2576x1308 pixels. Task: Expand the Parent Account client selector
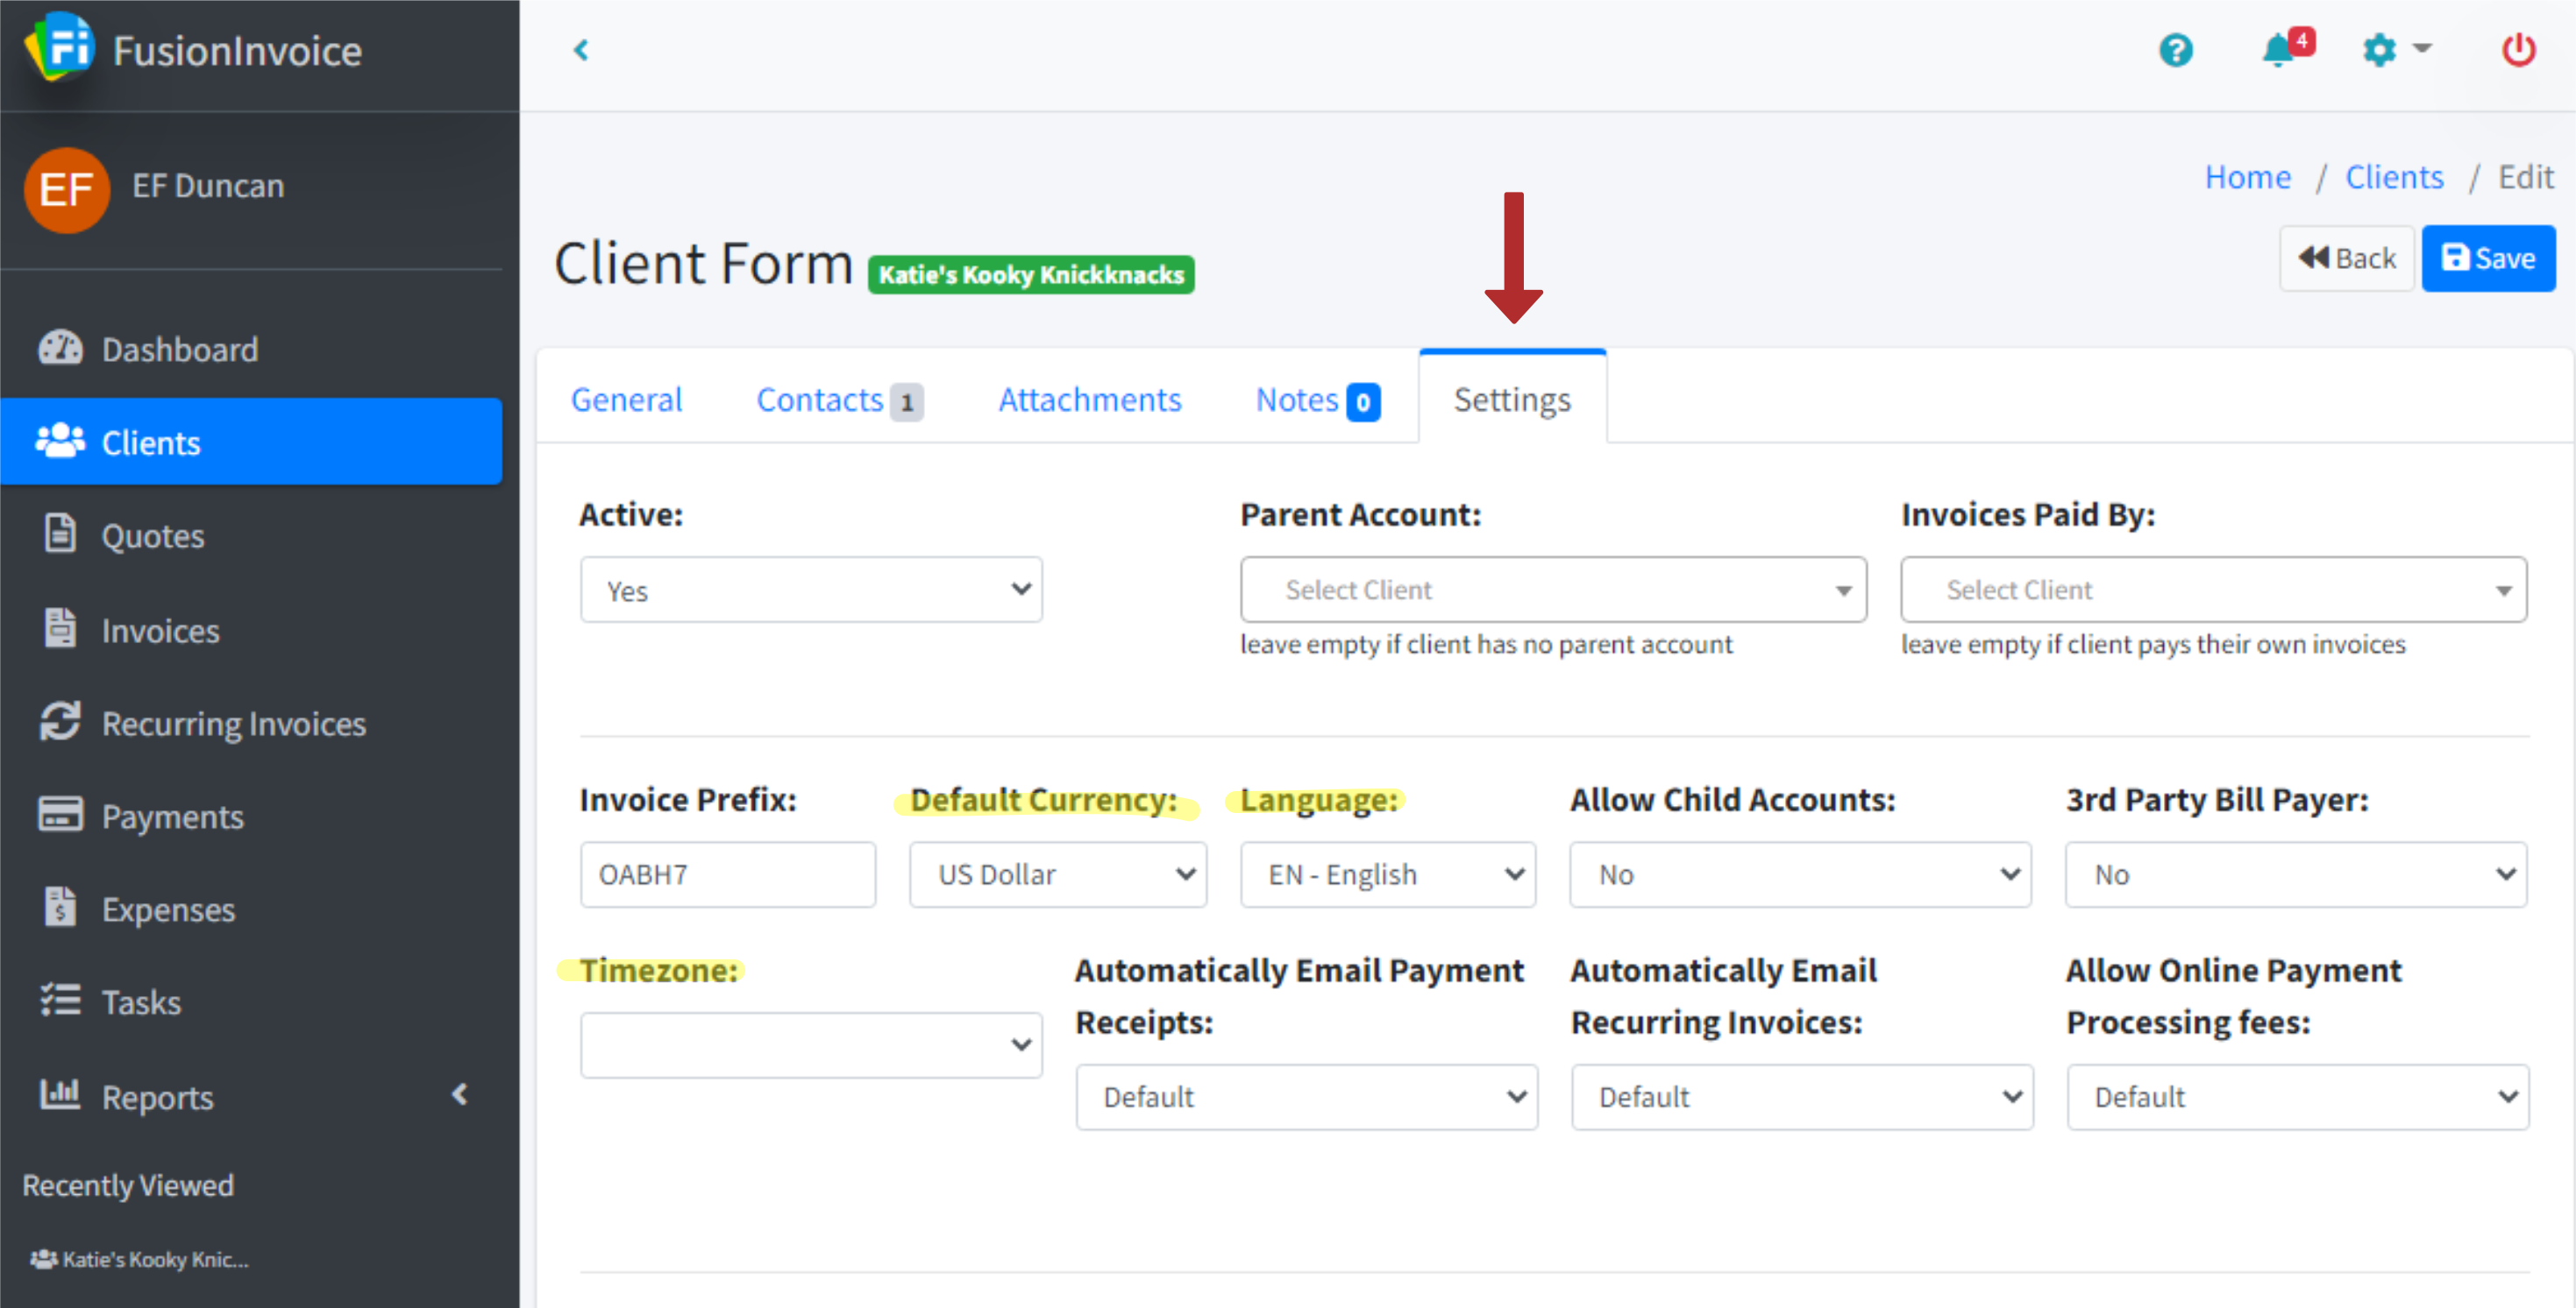click(x=1552, y=590)
